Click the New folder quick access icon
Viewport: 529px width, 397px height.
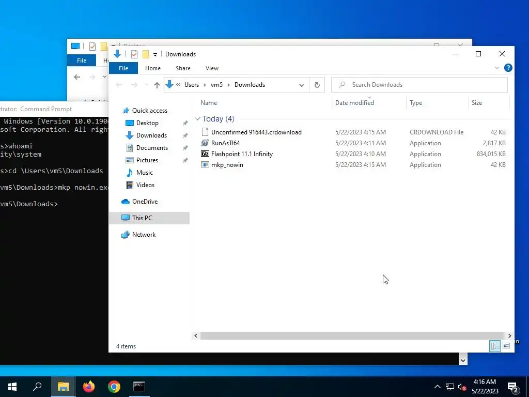(x=146, y=54)
